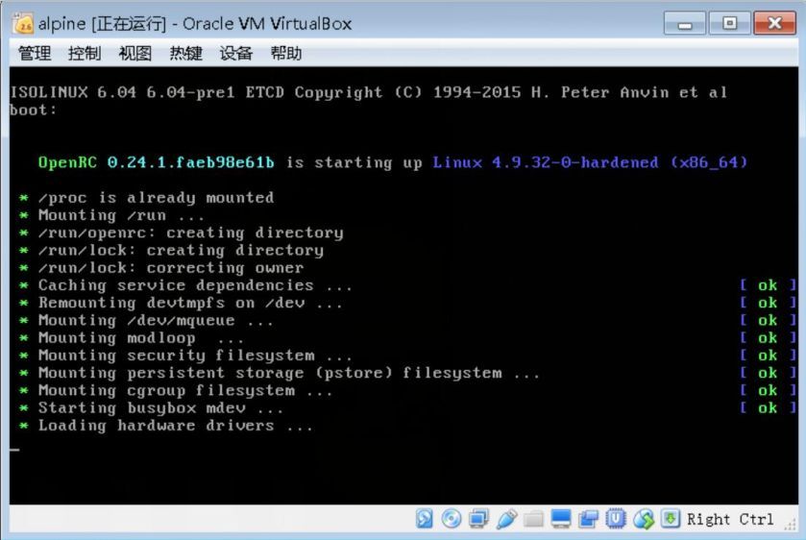Click the USB devices status icon
Image resolution: width=806 pixels, height=540 pixels.
[506, 519]
